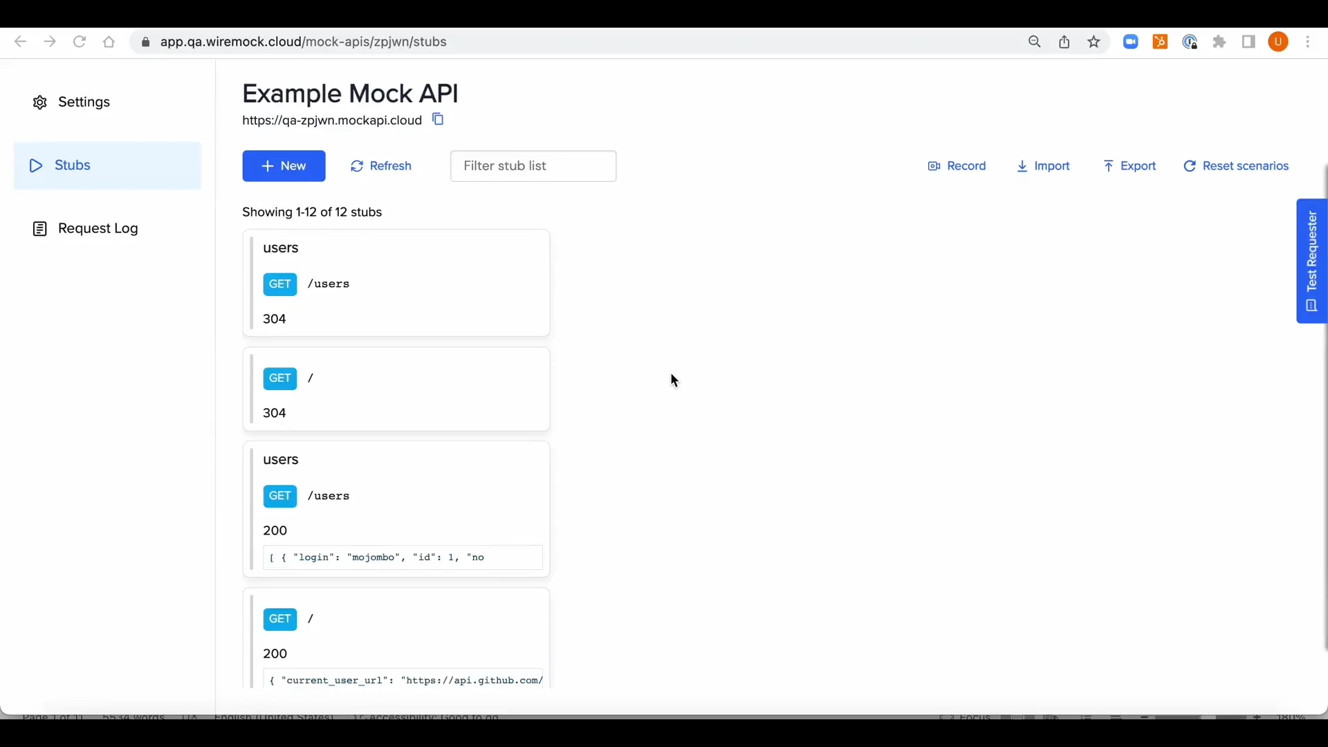This screenshot has height=747, width=1328.
Task: Go back using the navigation arrow
Action: pyautogui.click(x=20, y=41)
